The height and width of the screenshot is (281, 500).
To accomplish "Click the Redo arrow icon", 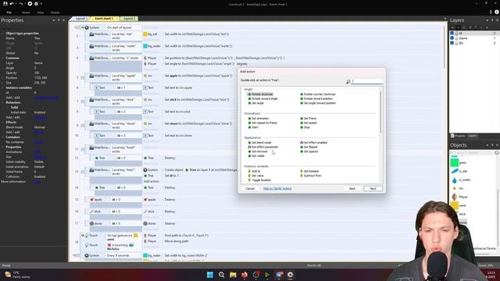I will (21, 4).
